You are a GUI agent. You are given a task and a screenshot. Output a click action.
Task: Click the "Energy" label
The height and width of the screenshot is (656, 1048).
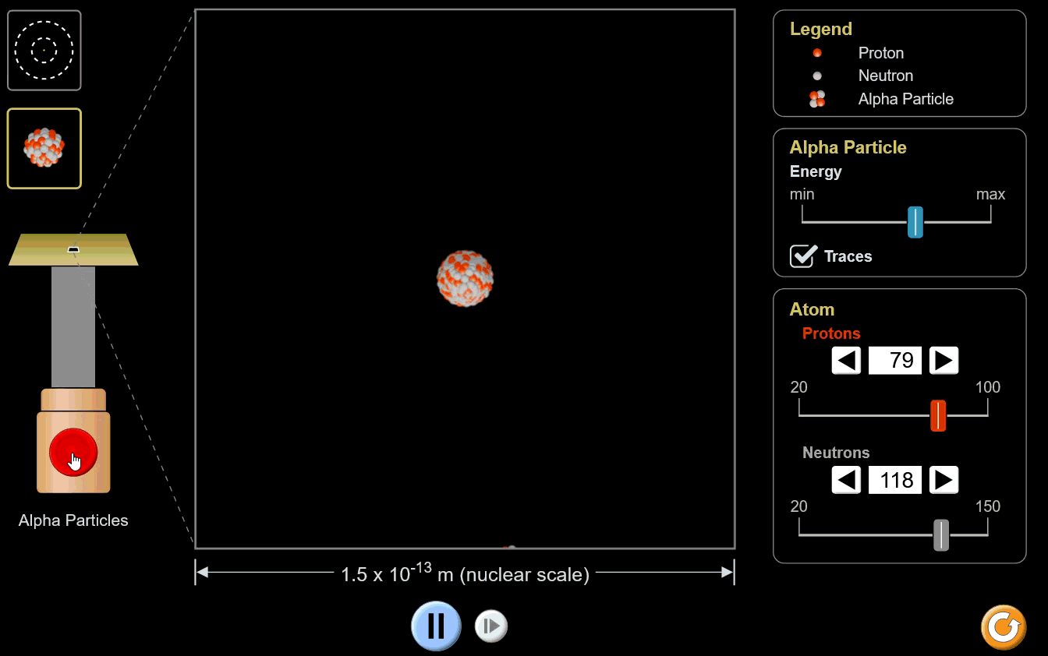(816, 171)
